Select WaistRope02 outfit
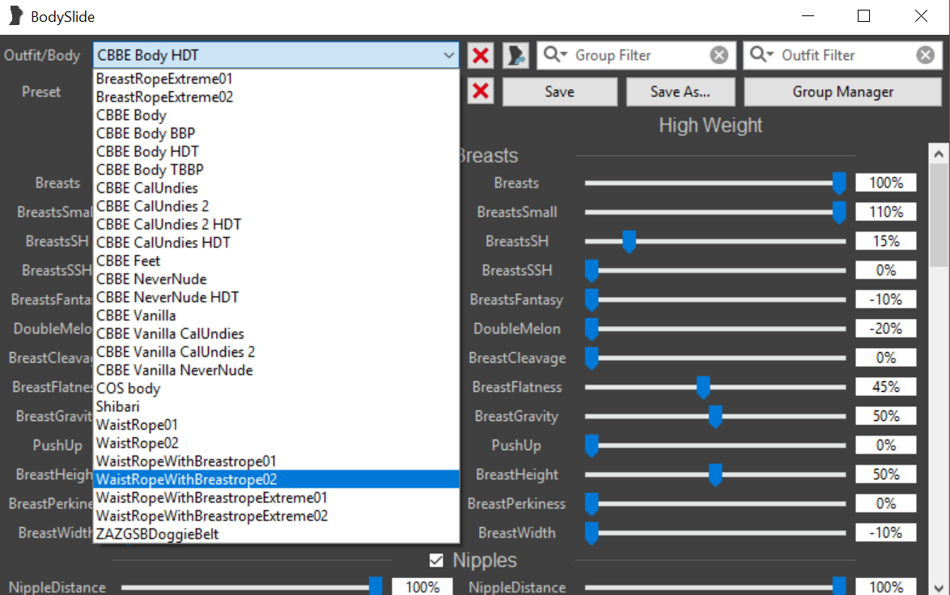The width and height of the screenshot is (950, 595). [x=276, y=442]
